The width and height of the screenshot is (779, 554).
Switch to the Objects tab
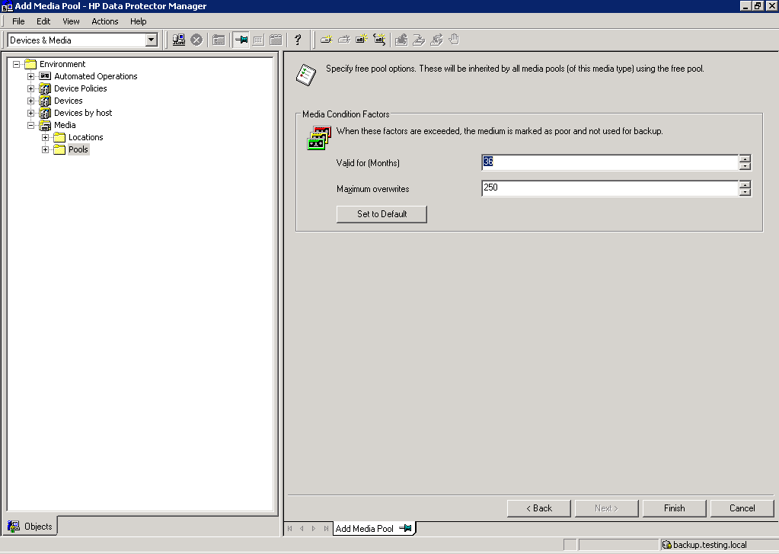point(30,526)
